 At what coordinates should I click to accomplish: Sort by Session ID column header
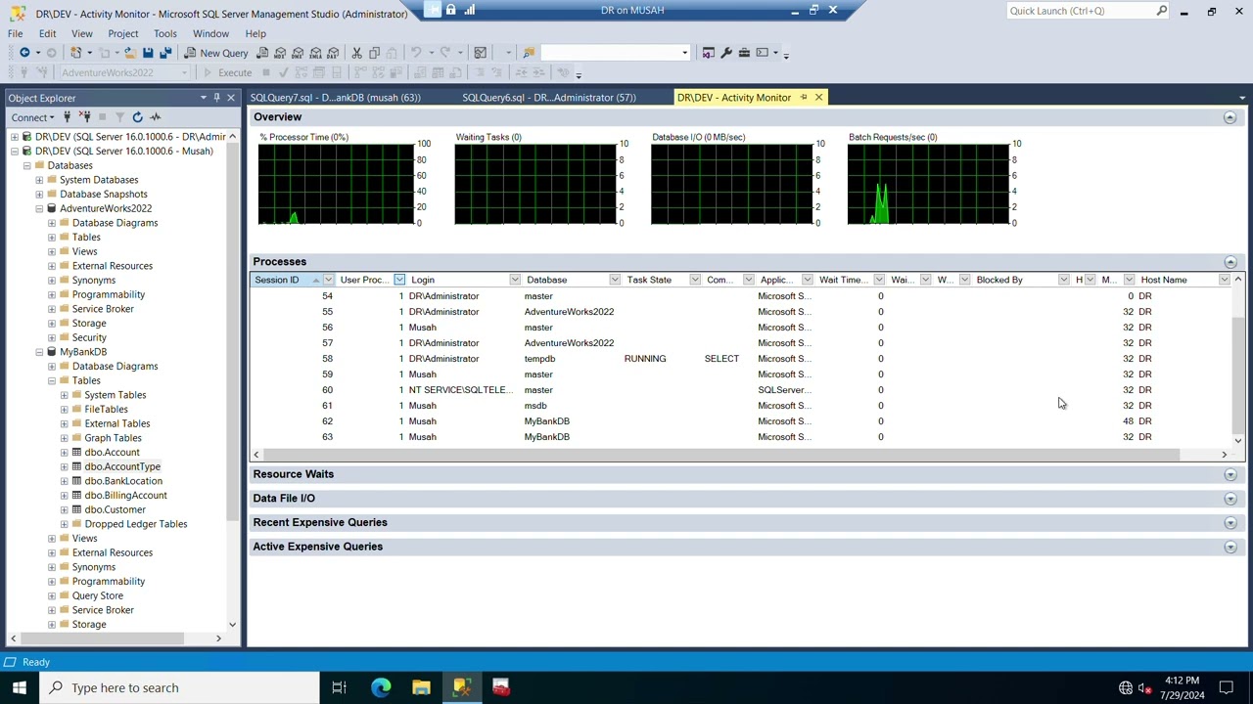(x=277, y=280)
